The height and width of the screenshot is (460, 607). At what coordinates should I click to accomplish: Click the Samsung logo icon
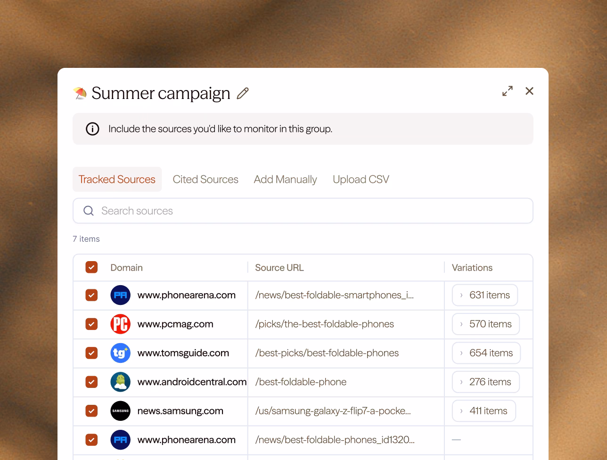(120, 411)
